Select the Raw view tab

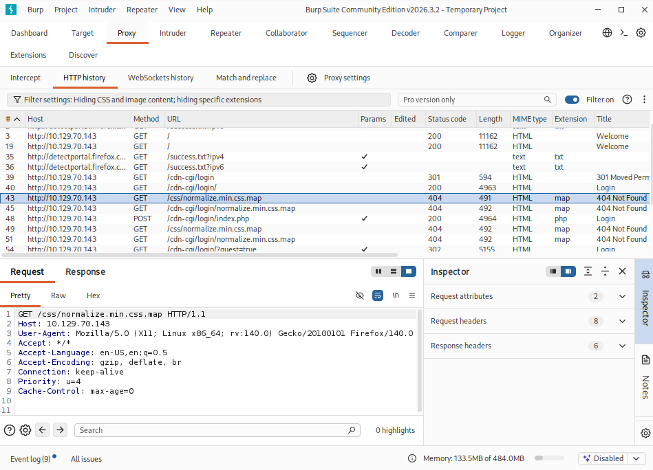(x=58, y=295)
